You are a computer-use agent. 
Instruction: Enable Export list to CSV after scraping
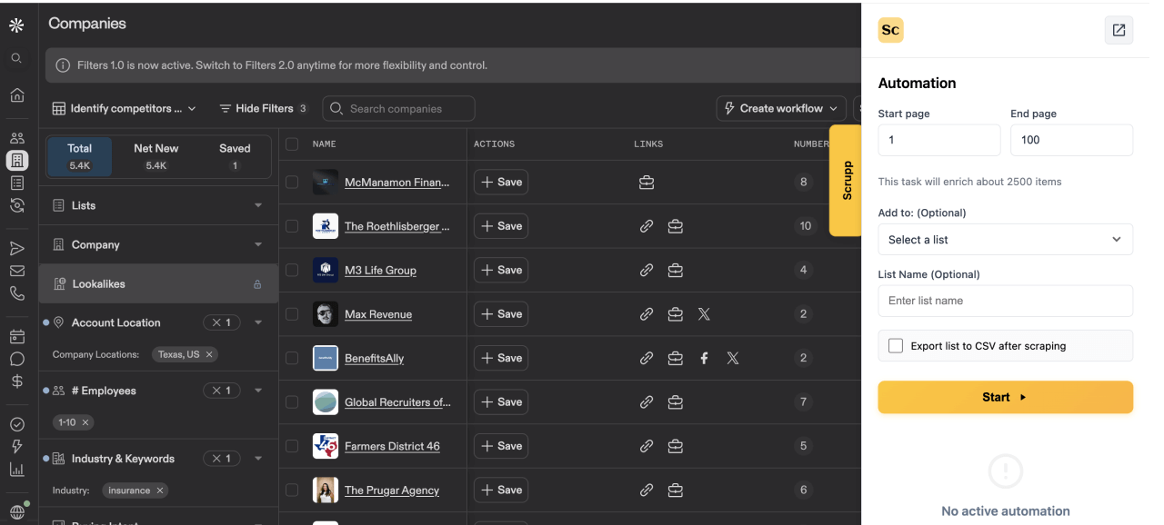tap(896, 346)
